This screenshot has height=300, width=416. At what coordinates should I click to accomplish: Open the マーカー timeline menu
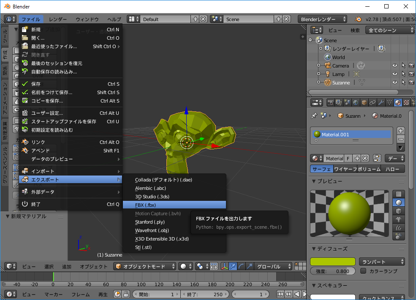pos(53,295)
